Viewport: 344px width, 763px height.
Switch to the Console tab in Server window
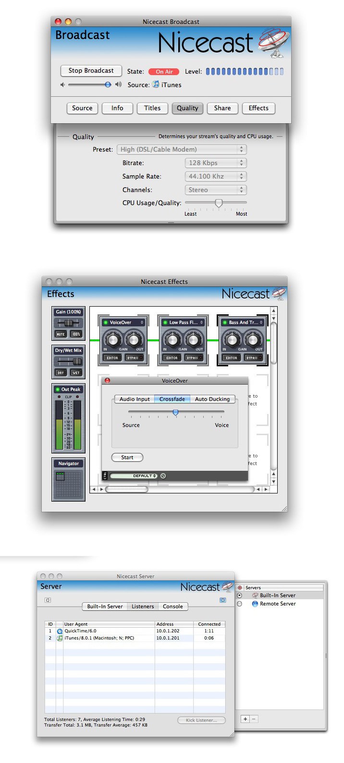(173, 607)
